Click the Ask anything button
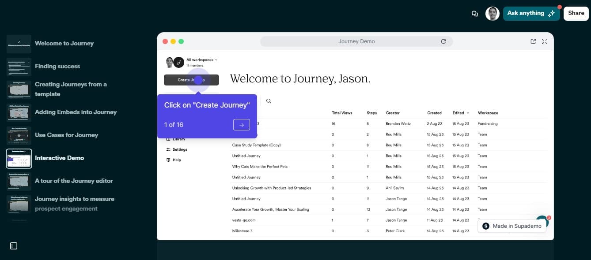Screen dimensions: 591x260 (531, 13)
